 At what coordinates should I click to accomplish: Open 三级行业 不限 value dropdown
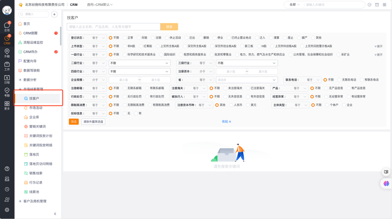[247, 63]
